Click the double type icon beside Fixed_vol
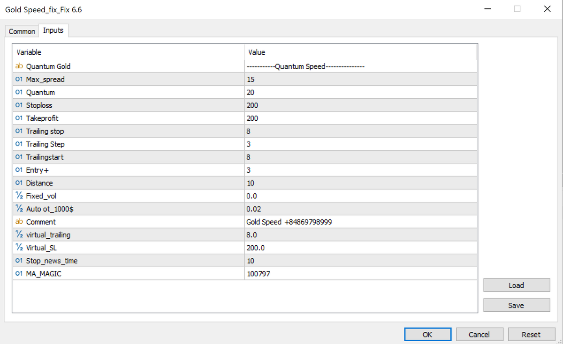 tap(19, 196)
